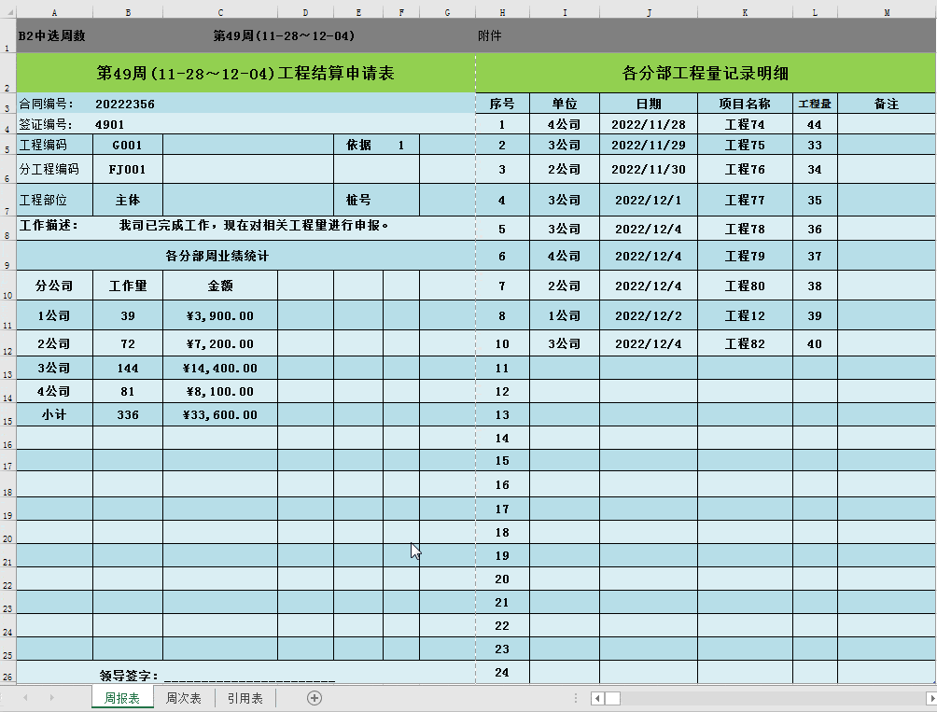Select the 周报表 sheet tab
The height and width of the screenshot is (712, 937).
click(x=122, y=698)
